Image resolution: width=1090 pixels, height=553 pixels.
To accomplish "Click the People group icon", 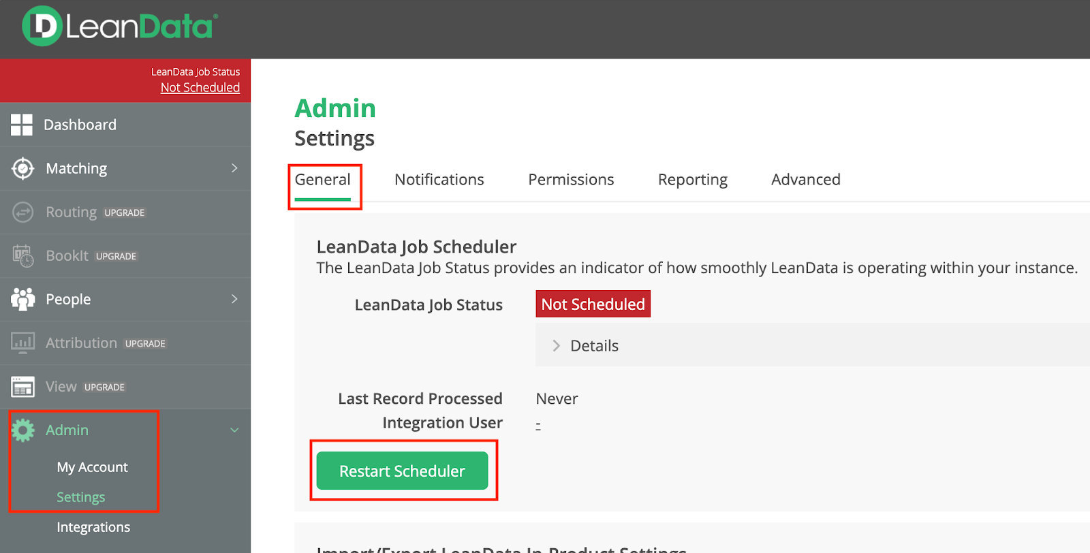I will [22, 299].
